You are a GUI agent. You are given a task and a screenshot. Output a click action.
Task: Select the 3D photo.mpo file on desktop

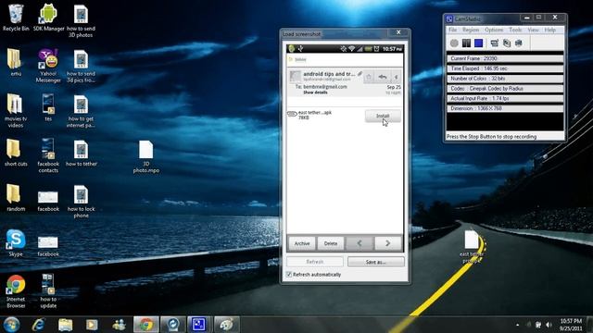(146, 156)
